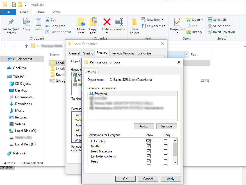Click the Back arrow navigation button
Screen dimensions: 246x185
point(6,46)
